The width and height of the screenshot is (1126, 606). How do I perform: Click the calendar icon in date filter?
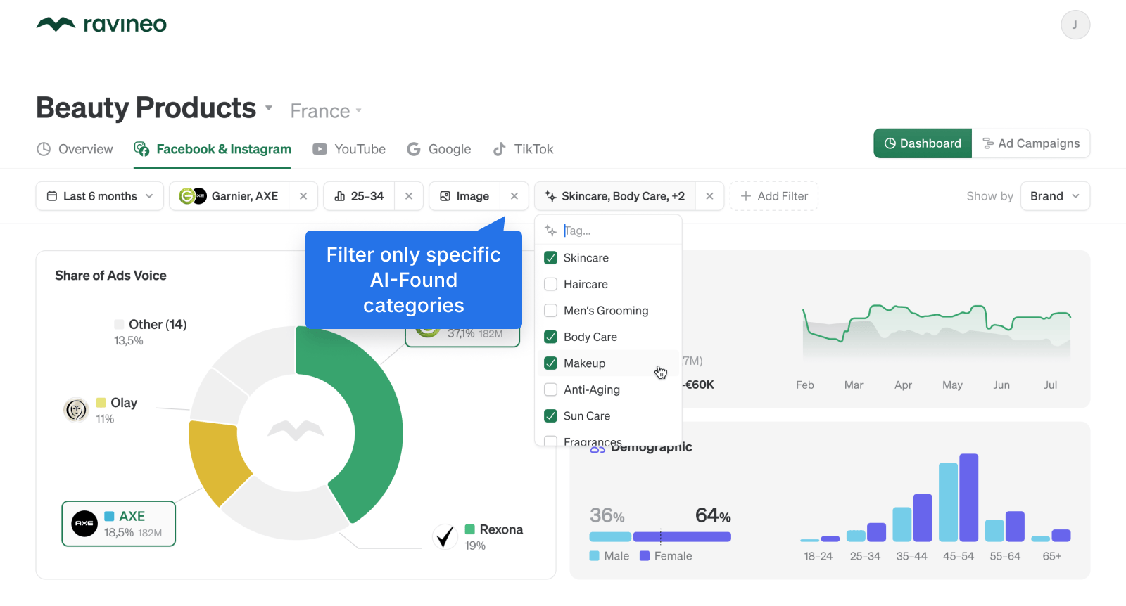(52, 196)
